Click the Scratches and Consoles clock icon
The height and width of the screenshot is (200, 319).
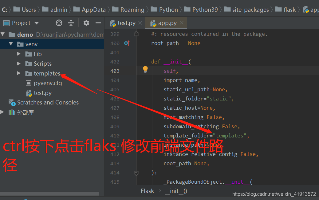click(12, 103)
